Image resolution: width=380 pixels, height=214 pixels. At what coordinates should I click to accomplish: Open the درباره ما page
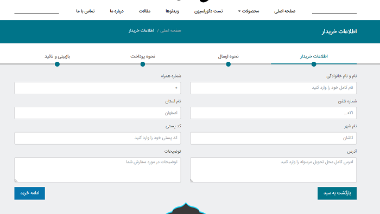(x=117, y=11)
